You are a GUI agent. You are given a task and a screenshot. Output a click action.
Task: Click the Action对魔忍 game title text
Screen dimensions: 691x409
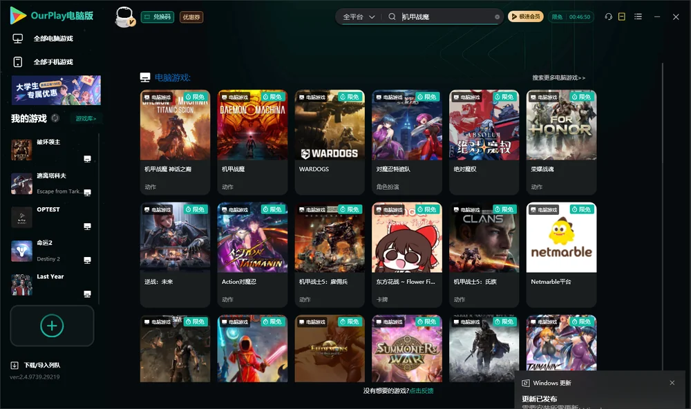click(x=239, y=282)
